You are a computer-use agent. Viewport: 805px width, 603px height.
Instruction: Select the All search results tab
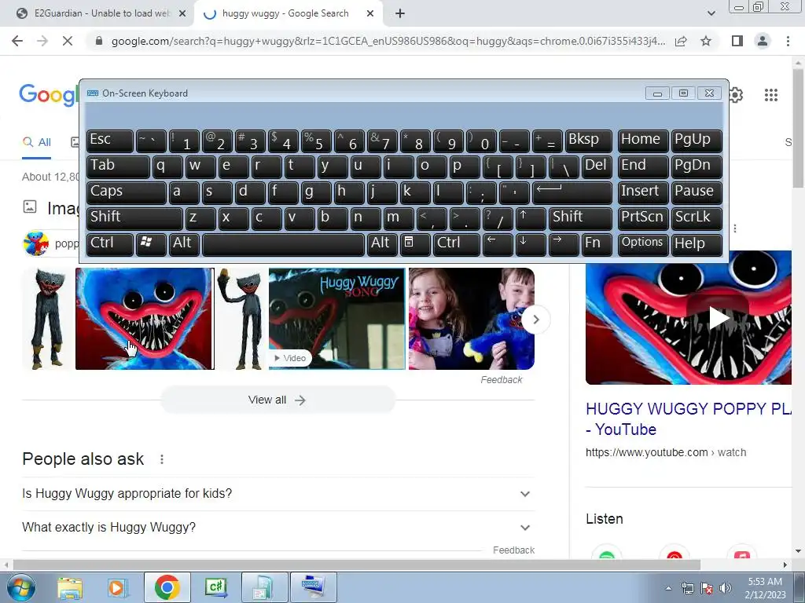coord(36,143)
